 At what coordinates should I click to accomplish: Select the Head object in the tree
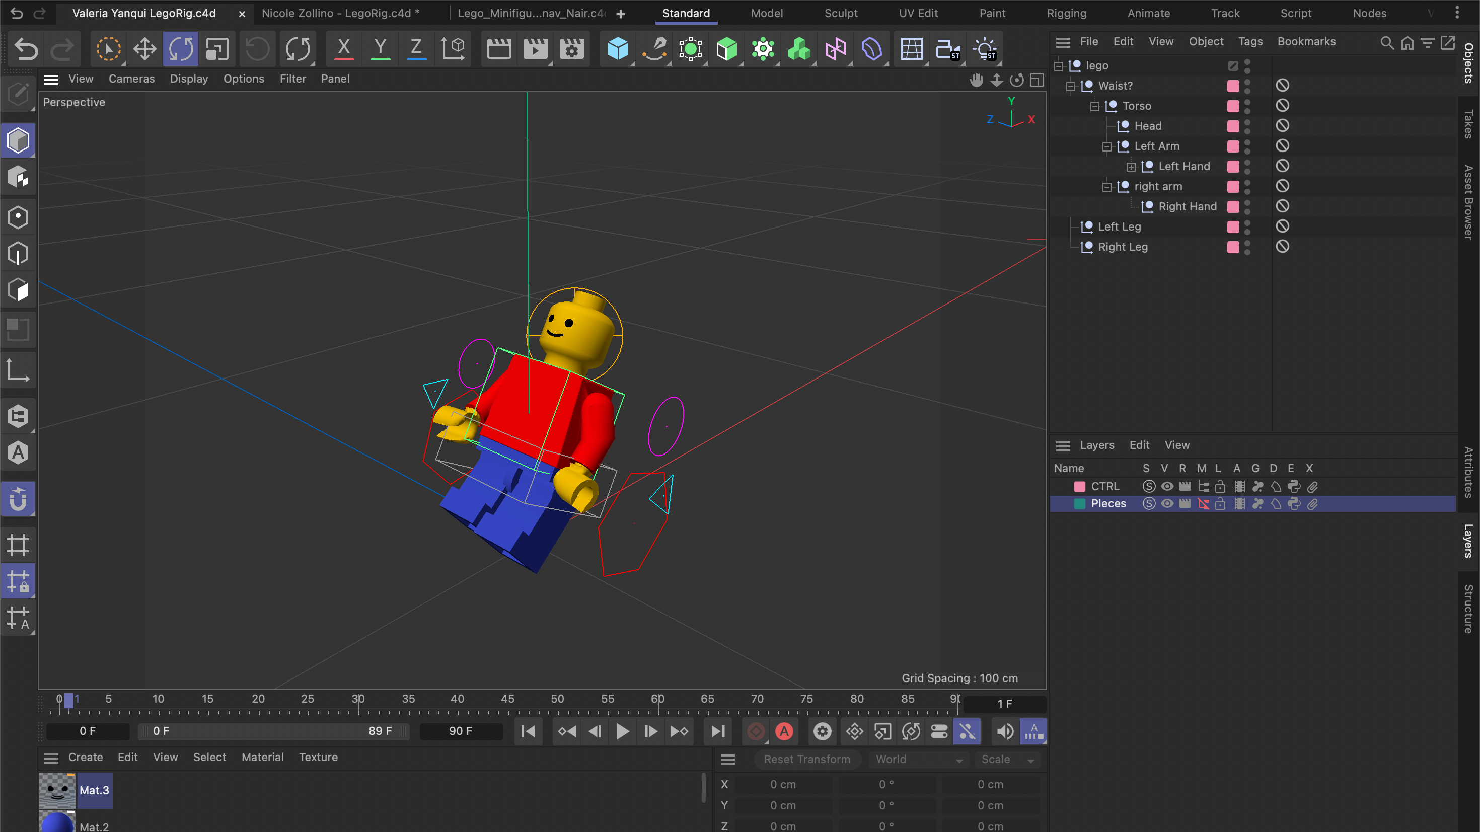coord(1147,126)
